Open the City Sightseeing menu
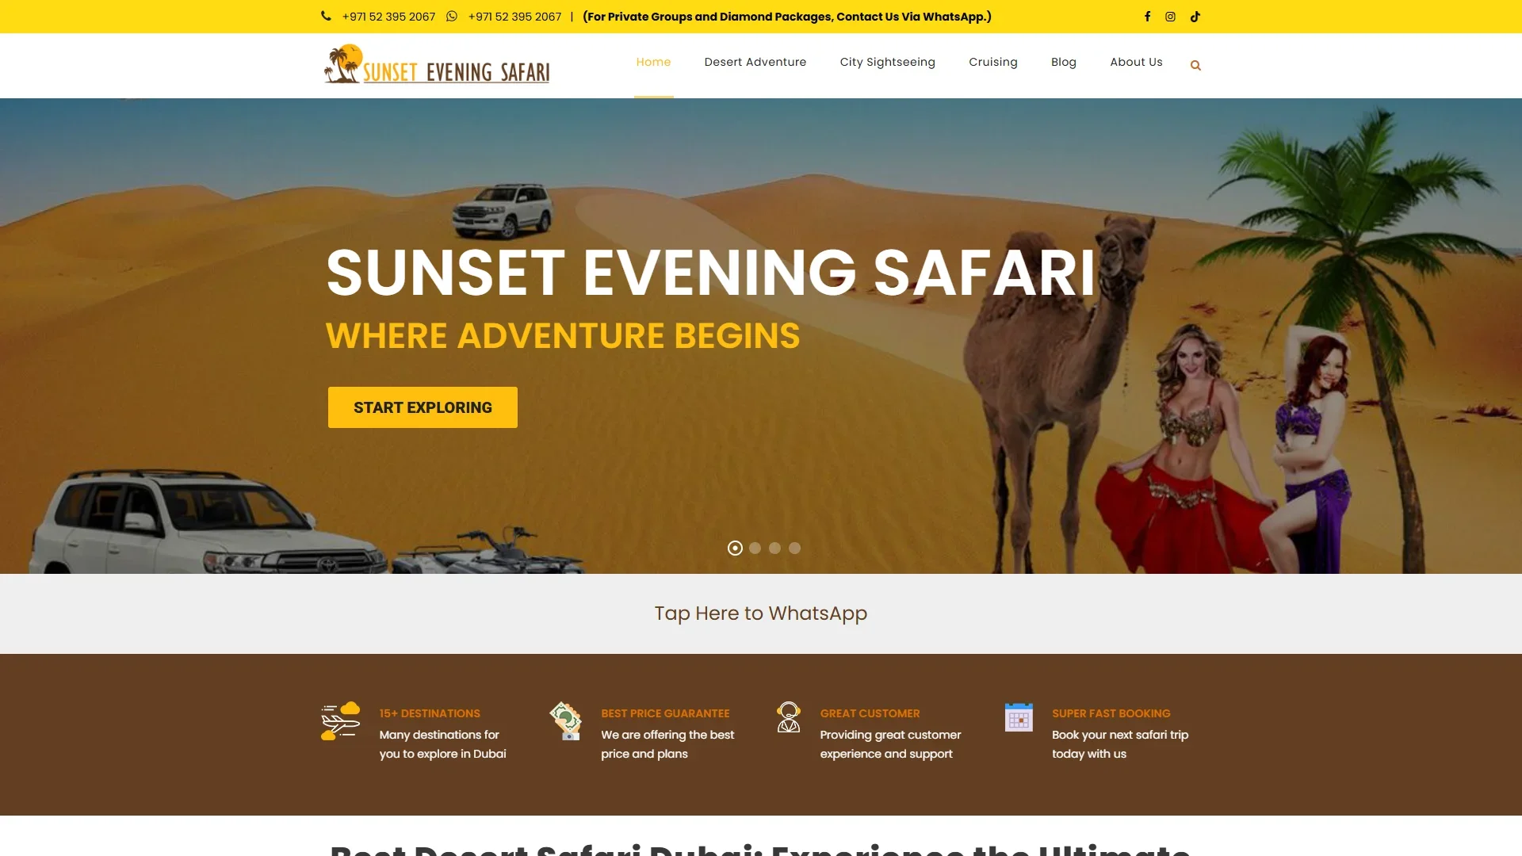Image resolution: width=1522 pixels, height=856 pixels. pyautogui.click(x=888, y=62)
